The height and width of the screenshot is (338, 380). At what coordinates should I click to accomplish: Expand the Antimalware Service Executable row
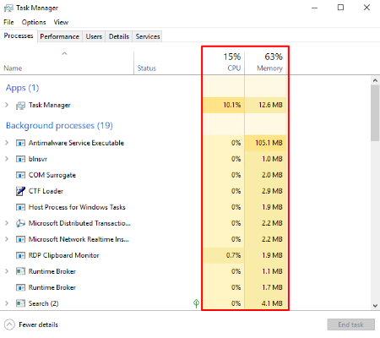pos(7,143)
